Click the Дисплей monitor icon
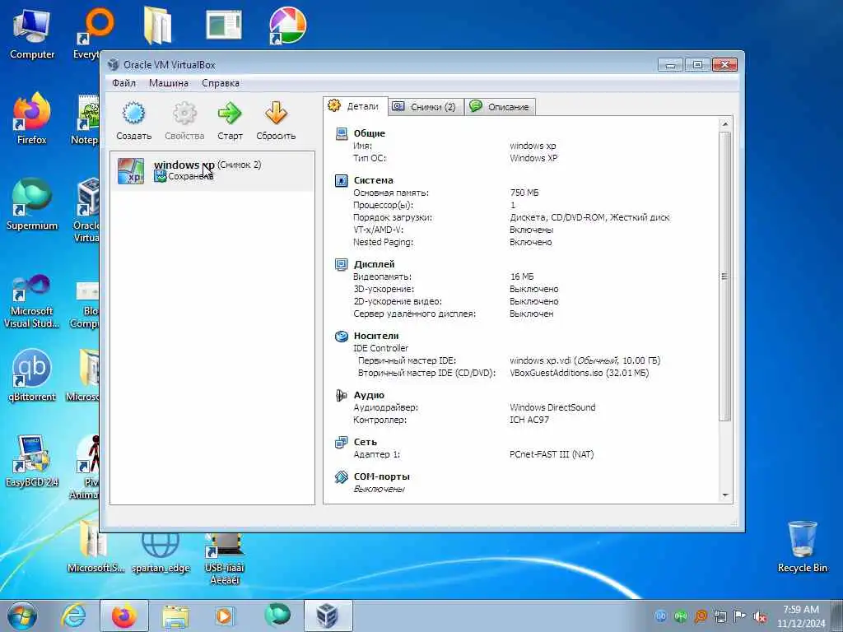The height and width of the screenshot is (632, 843). 341,264
